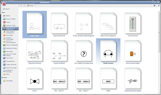
Task: Select Marketing Charts category
Action: click(10, 48)
